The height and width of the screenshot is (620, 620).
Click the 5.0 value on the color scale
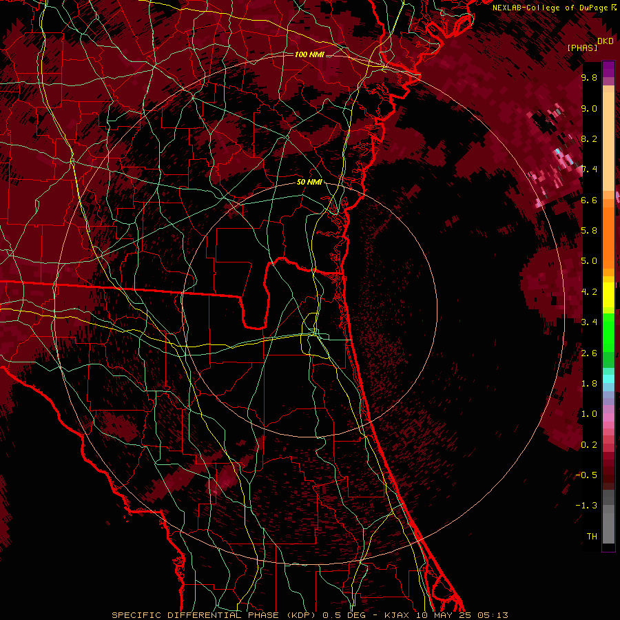coord(589,261)
